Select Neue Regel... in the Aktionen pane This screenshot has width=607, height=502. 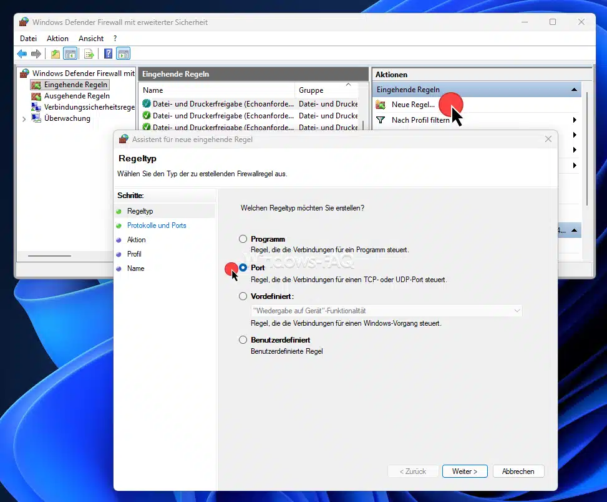pyautogui.click(x=413, y=105)
